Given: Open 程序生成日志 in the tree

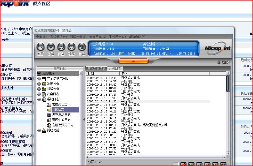Looking at the screenshot, I should point(61,120).
